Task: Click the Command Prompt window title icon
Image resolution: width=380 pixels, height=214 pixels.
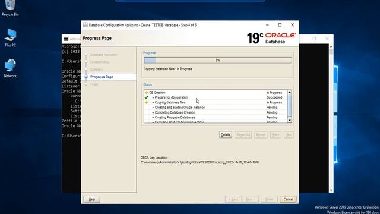Action: coord(66,39)
